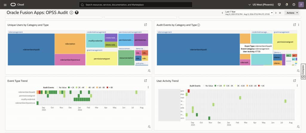Open the Compass side panel tab
306x133 pixels.
(303, 72)
